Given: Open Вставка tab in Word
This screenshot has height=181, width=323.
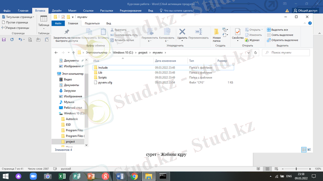Looking at the screenshot, I should pyautogui.click(x=40, y=10).
